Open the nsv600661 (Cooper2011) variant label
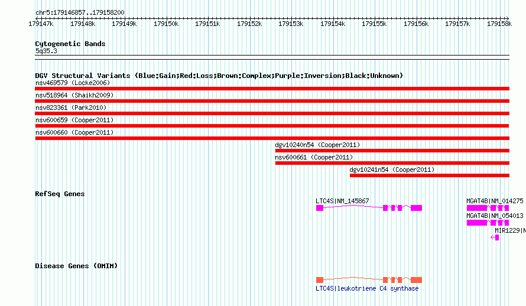526x306 pixels. click(314, 157)
